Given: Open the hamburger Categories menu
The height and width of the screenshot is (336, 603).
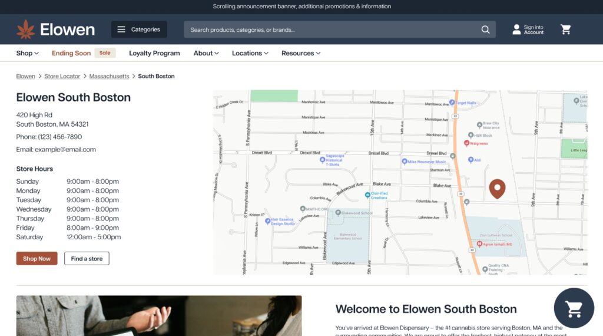Looking at the screenshot, I should pos(139,29).
